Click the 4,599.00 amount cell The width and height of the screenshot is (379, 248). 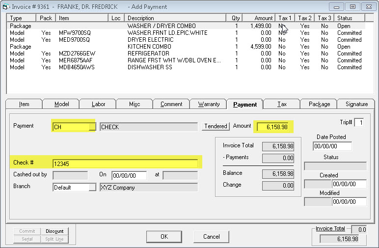click(x=261, y=47)
